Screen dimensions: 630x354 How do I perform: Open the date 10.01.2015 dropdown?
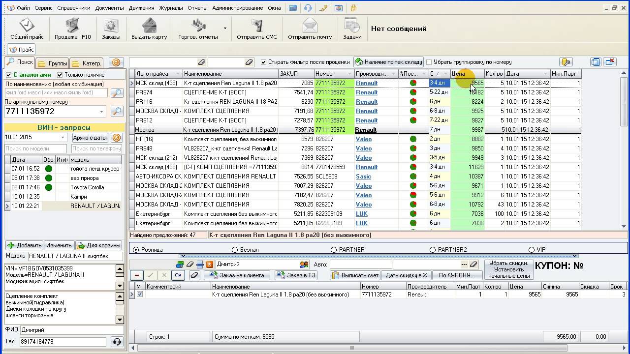[x=63, y=138]
